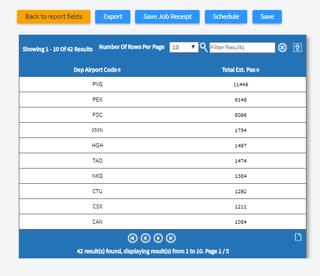
Task: Go to first page of results
Action: point(133,238)
